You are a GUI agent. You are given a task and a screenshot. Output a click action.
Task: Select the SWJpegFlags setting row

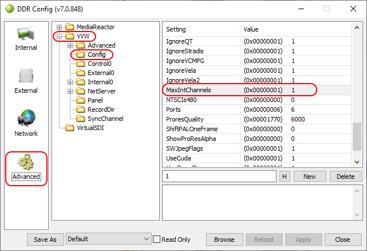(257, 148)
